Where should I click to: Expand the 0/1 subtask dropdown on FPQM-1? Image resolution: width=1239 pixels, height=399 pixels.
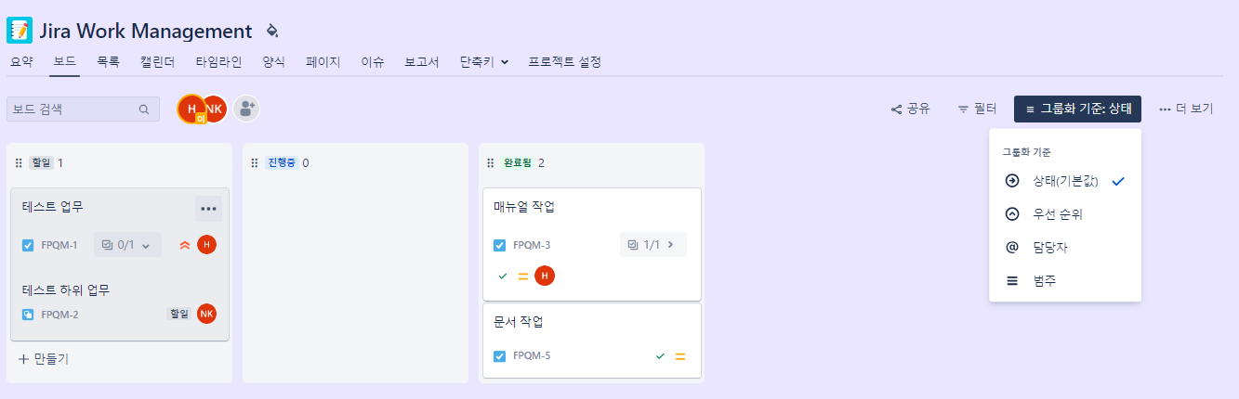point(127,245)
